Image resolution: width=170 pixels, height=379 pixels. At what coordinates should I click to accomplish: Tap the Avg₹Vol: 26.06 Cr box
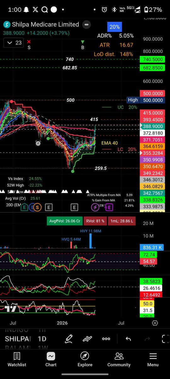click(65, 221)
